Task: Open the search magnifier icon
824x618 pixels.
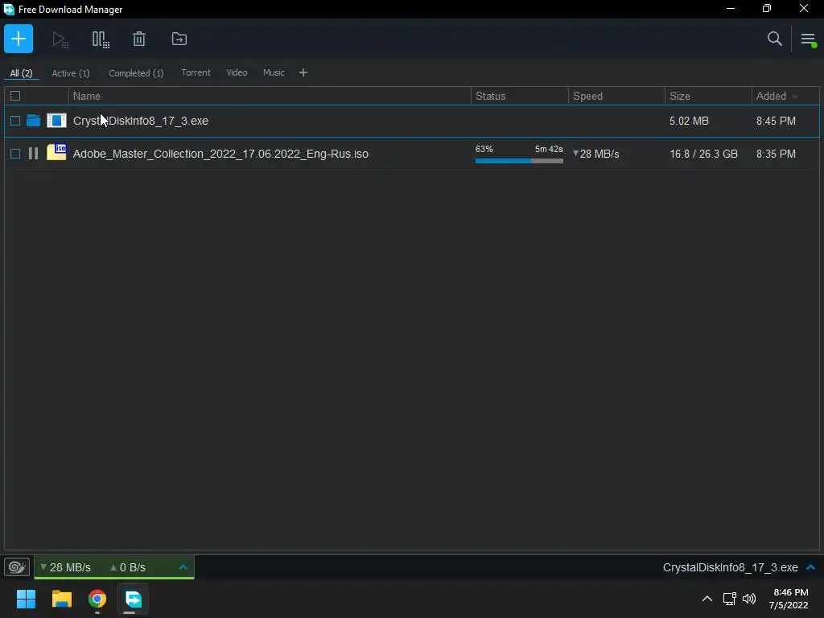Action: (775, 39)
